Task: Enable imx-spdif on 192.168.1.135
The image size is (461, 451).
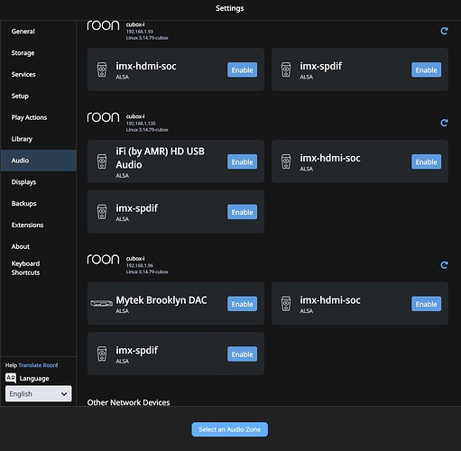Action: tap(242, 212)
